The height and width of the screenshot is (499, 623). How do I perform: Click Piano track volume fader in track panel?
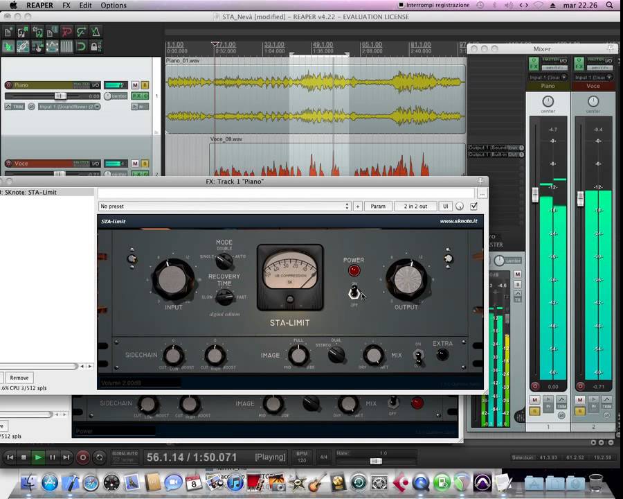pos(60,96)
